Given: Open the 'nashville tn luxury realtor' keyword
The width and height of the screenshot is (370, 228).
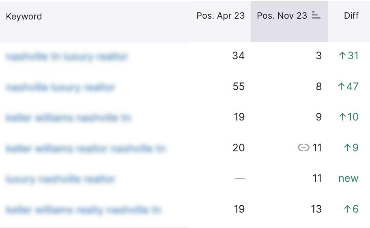Looking at the screenshot, I should [67, 56].
